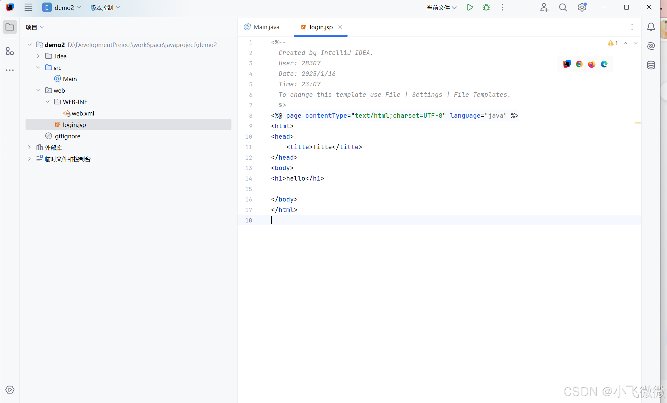Image resolution: width=667 pixels, height=403 pixels.
Task: Expand the 外部库 node
Action: pyautogui.click(x=30, y=148)
